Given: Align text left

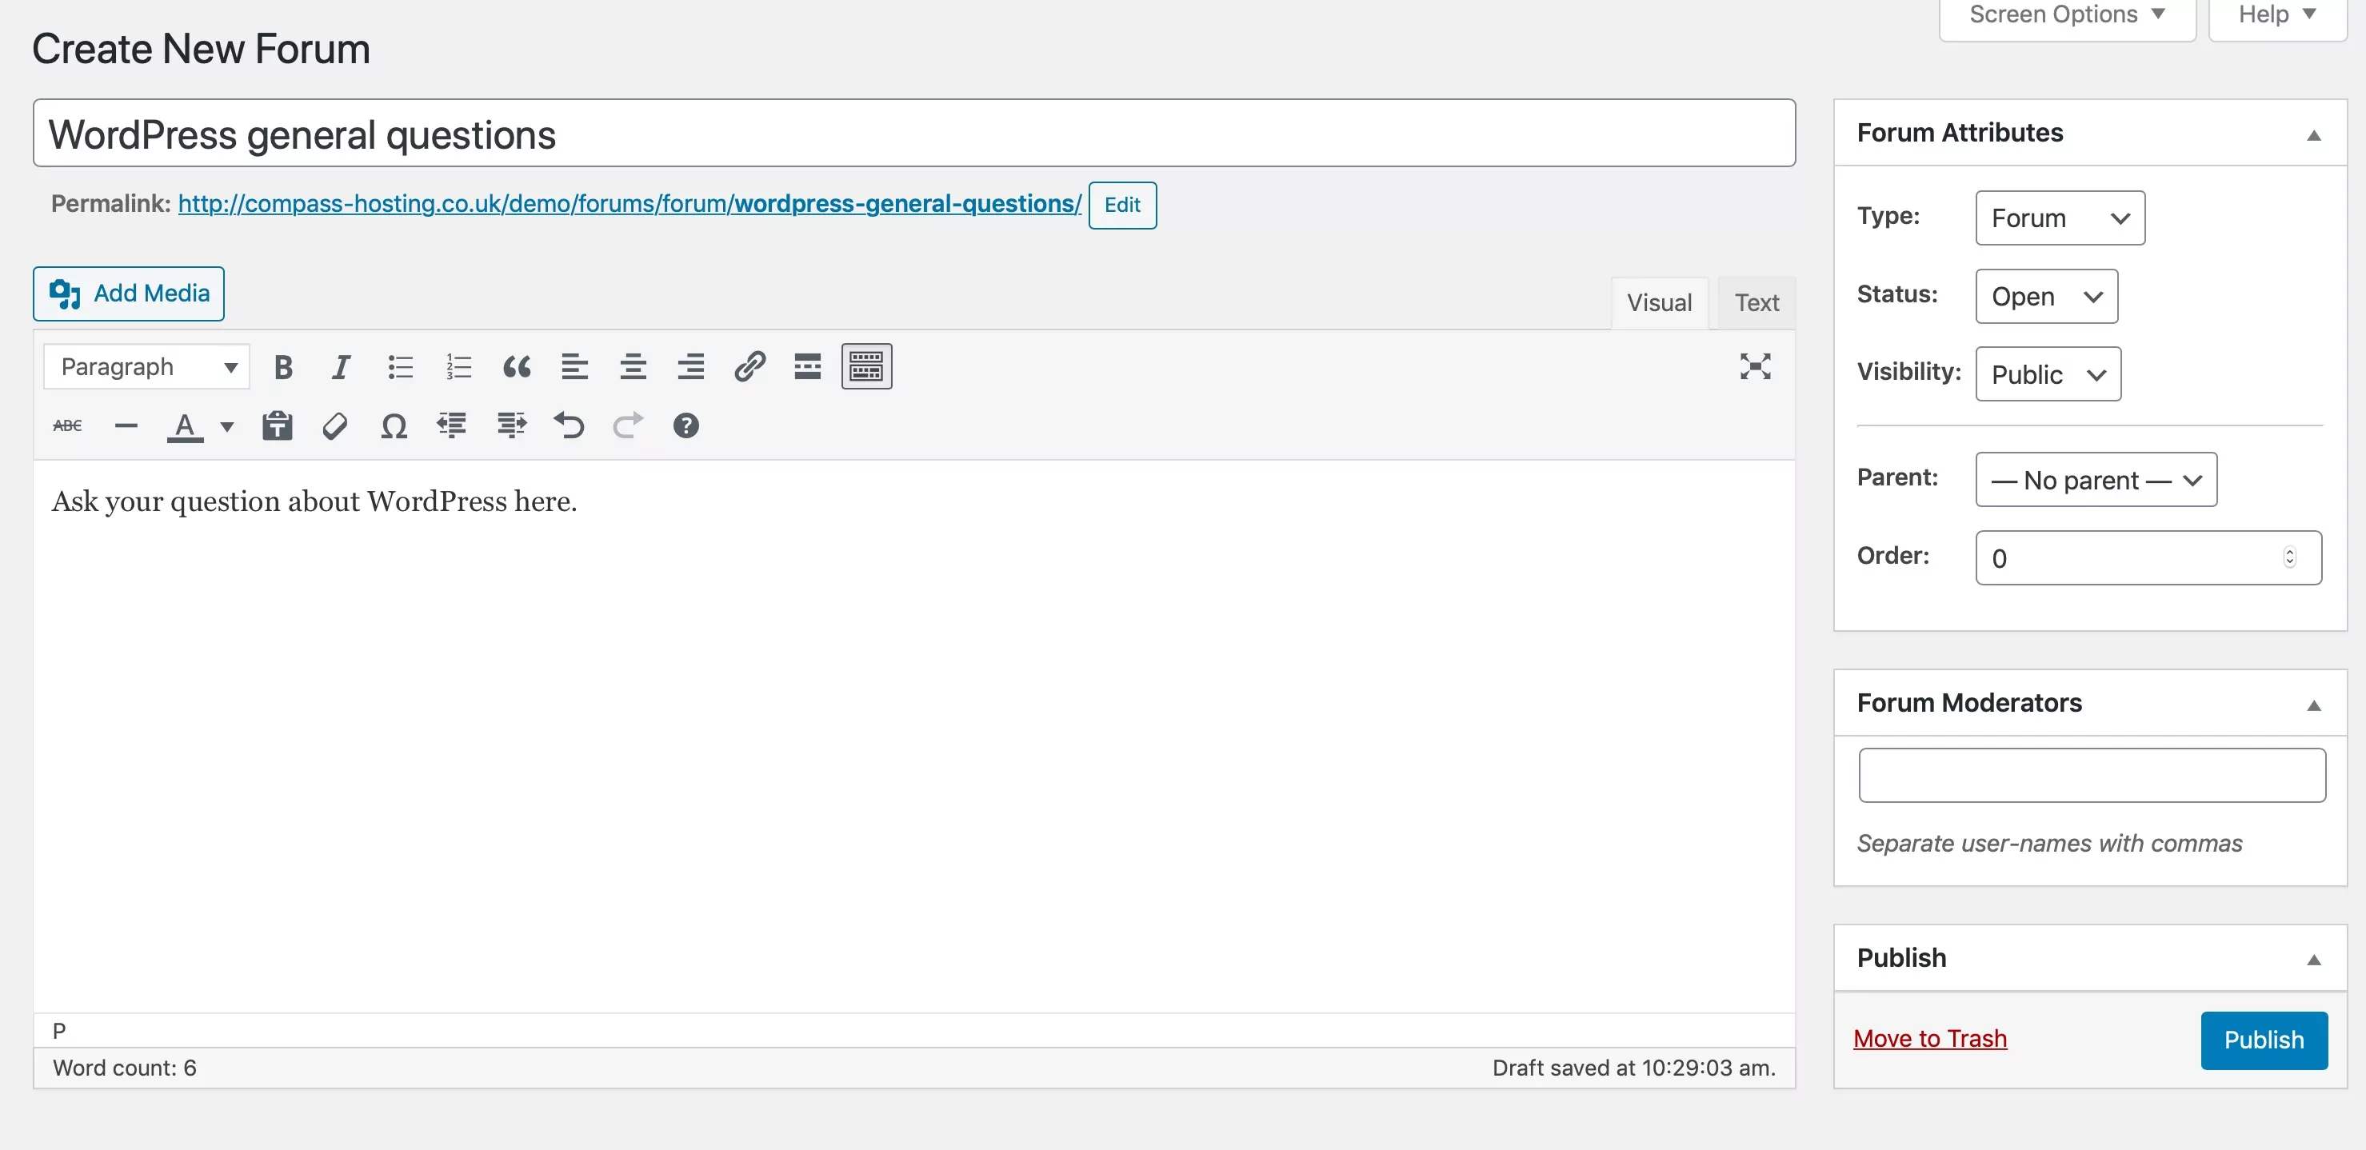Looking at the screenshot, I should tap(575, 367).
